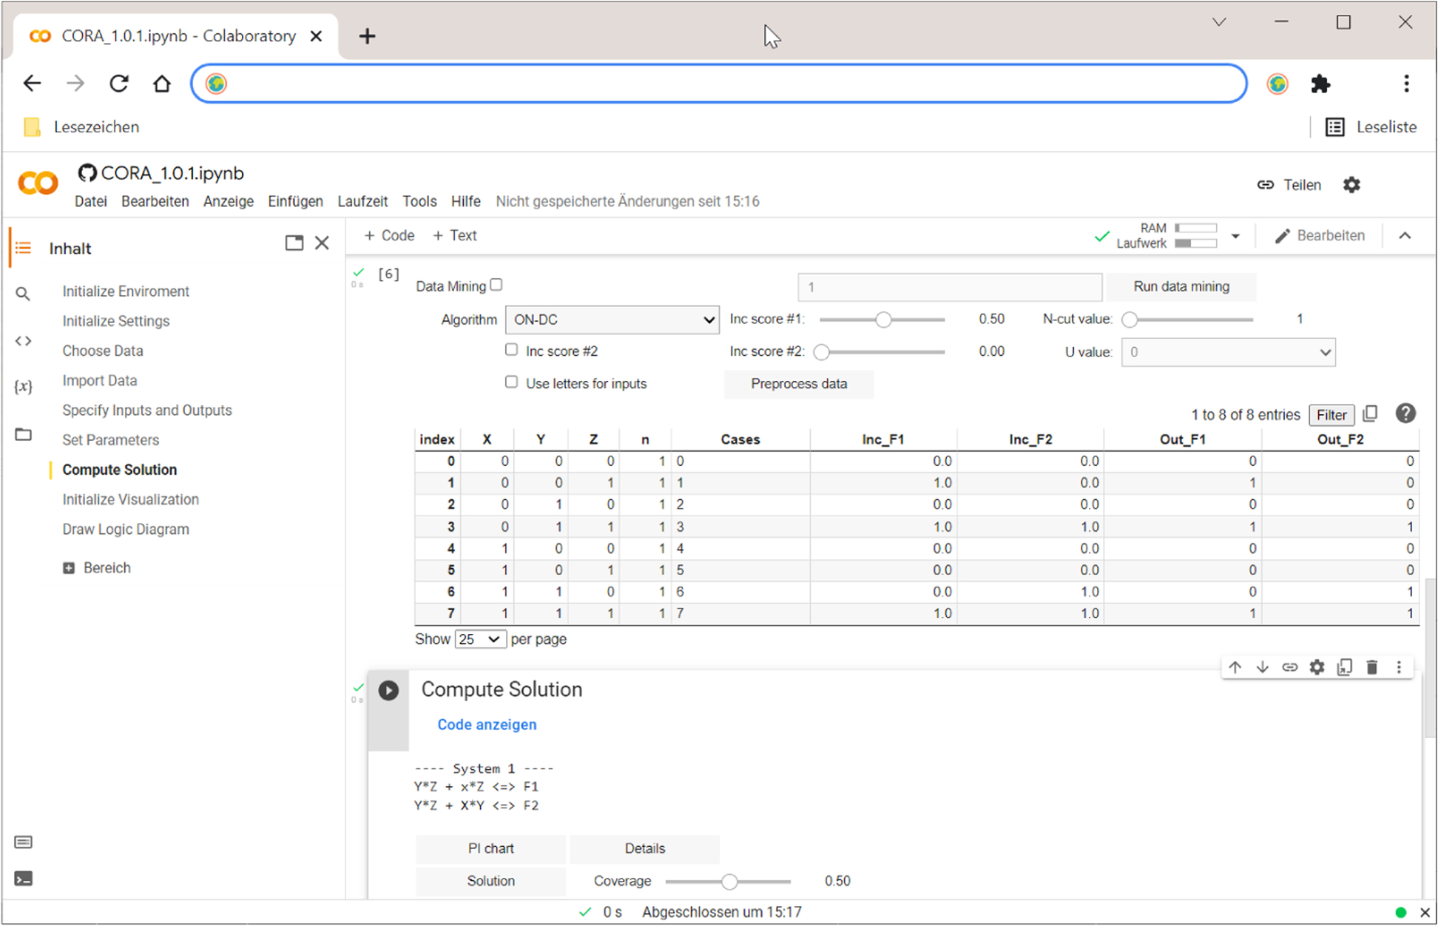This screenshot has height=926, width=1438.
Task: Open the notebook settings gear icon
Action: click(x=1352, y=185)
